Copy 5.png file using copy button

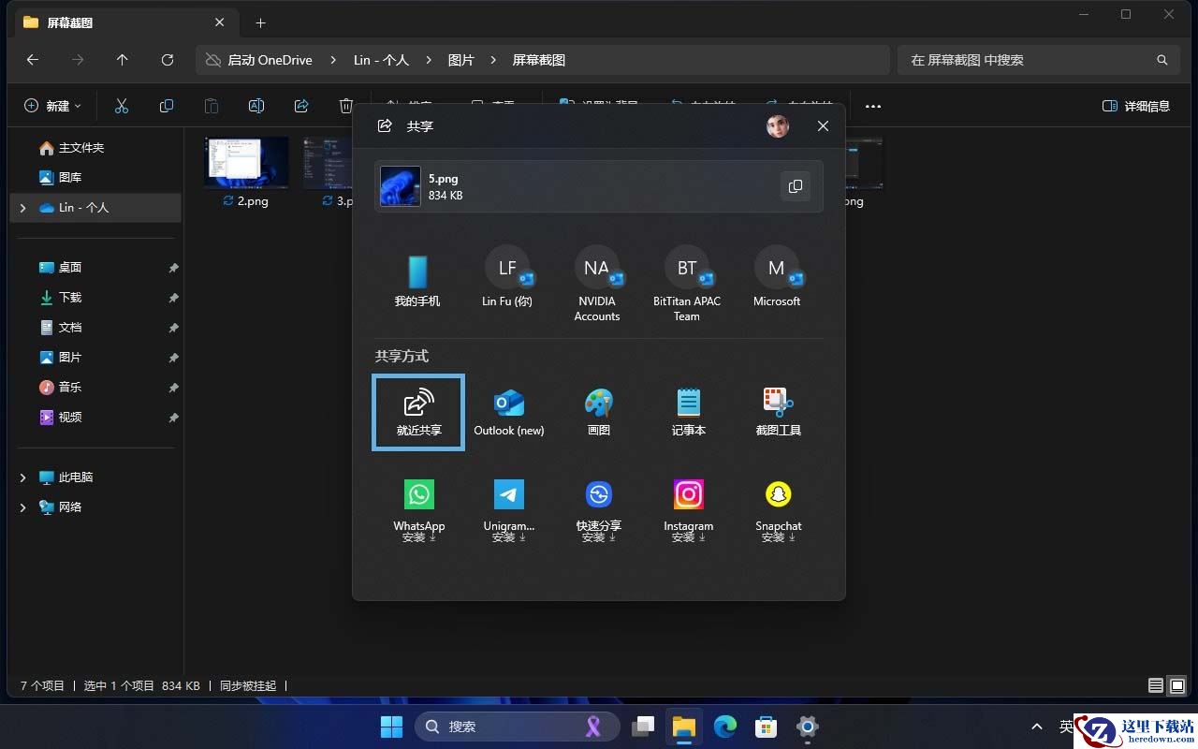click(796, 186)
